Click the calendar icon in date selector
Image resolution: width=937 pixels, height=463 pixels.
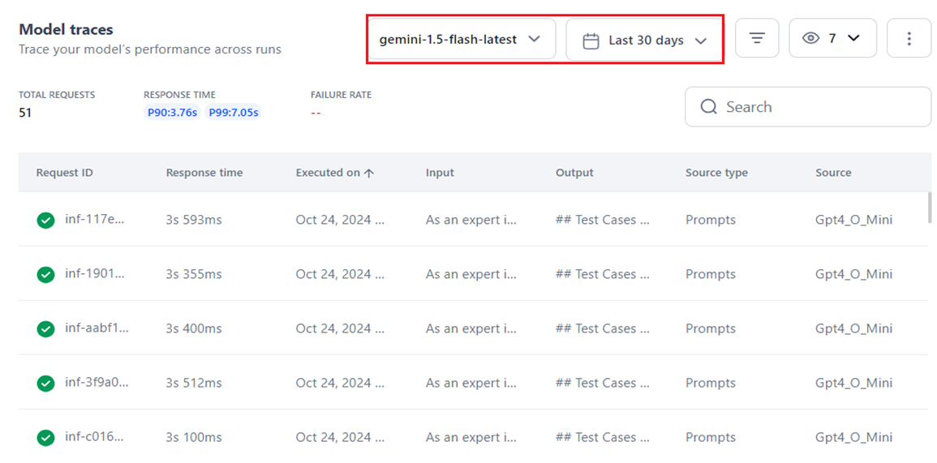591,40
